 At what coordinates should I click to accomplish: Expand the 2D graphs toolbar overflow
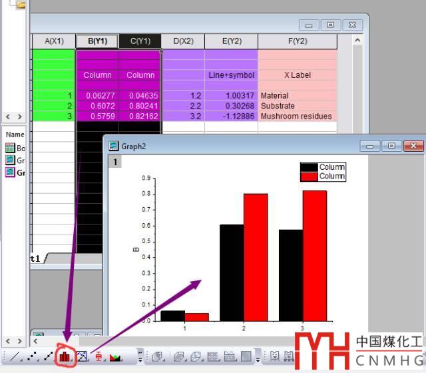[x=140, y=356]
